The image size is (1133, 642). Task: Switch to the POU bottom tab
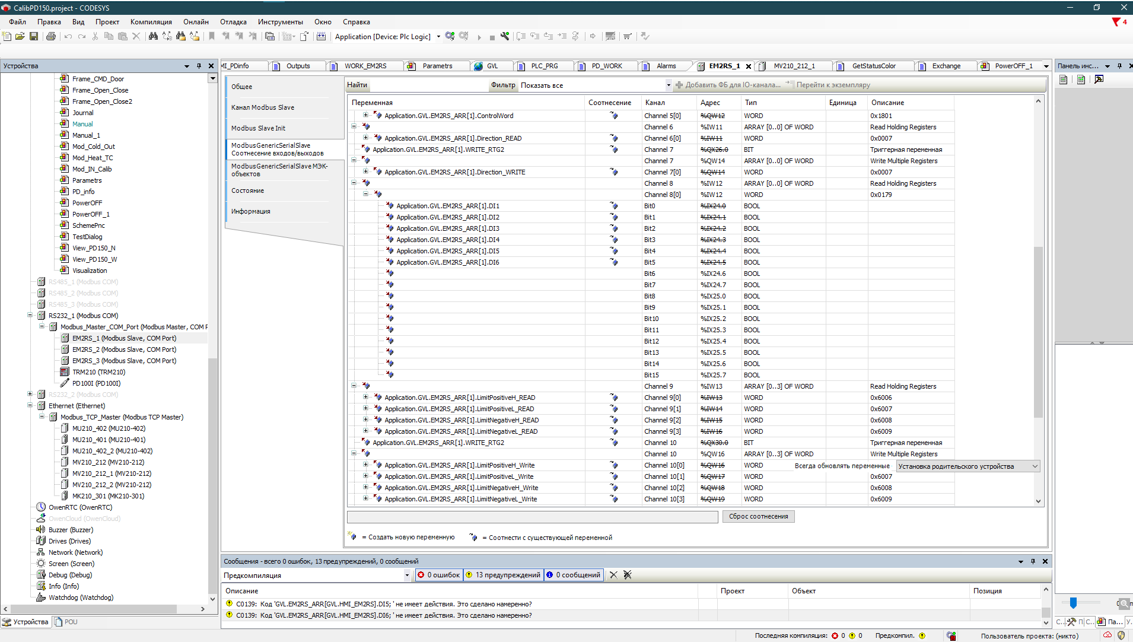tap(66, 622)
